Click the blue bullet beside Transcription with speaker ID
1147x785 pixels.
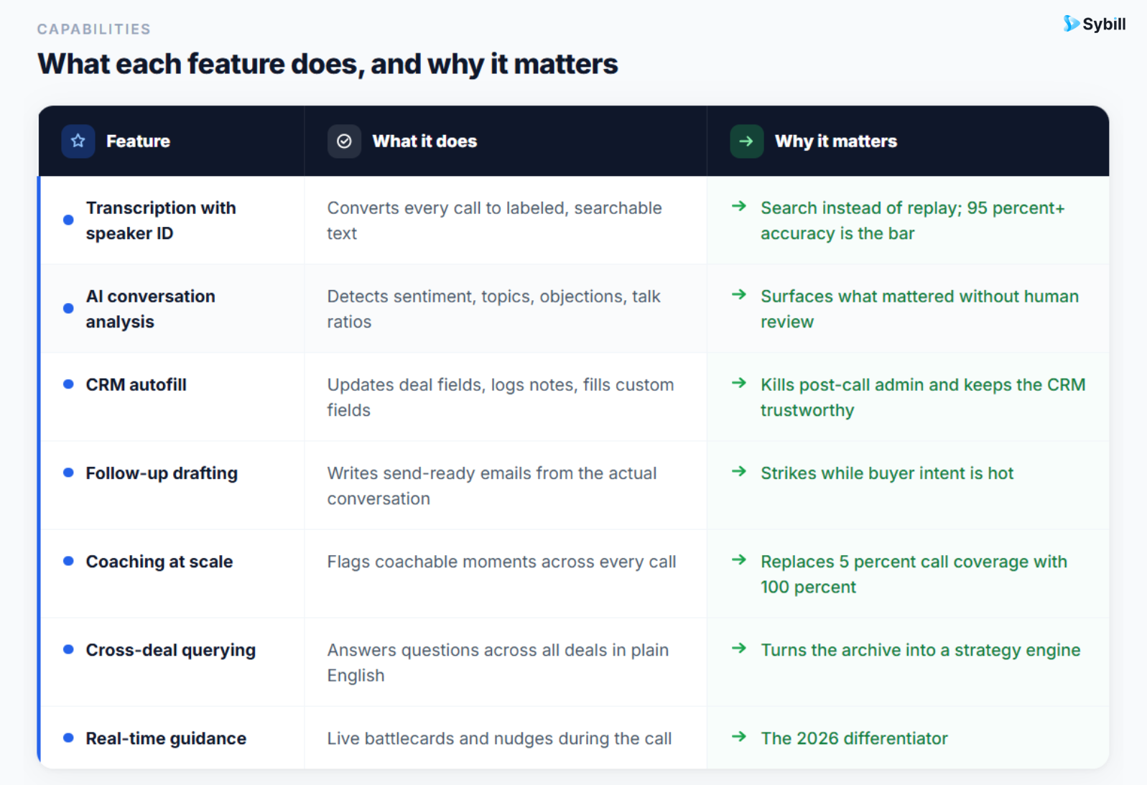(68, 220)
